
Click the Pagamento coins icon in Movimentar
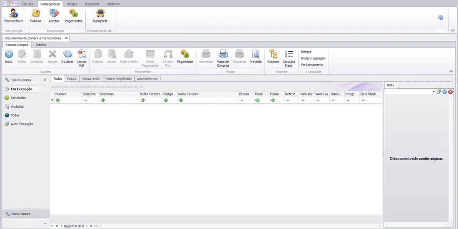185,54
